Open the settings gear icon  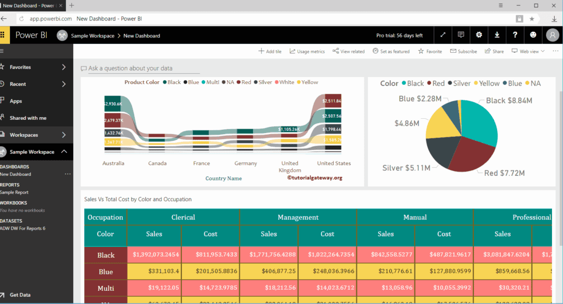click(x=479, y=35)
